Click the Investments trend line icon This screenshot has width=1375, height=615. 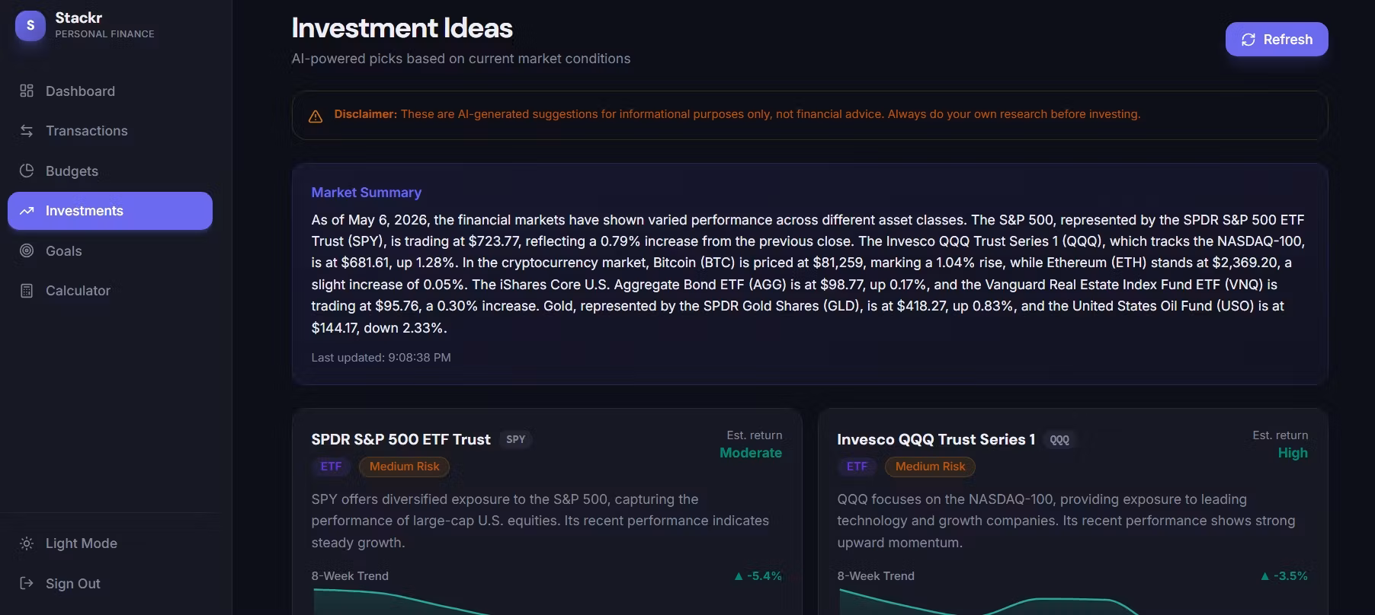pos(27,211)
